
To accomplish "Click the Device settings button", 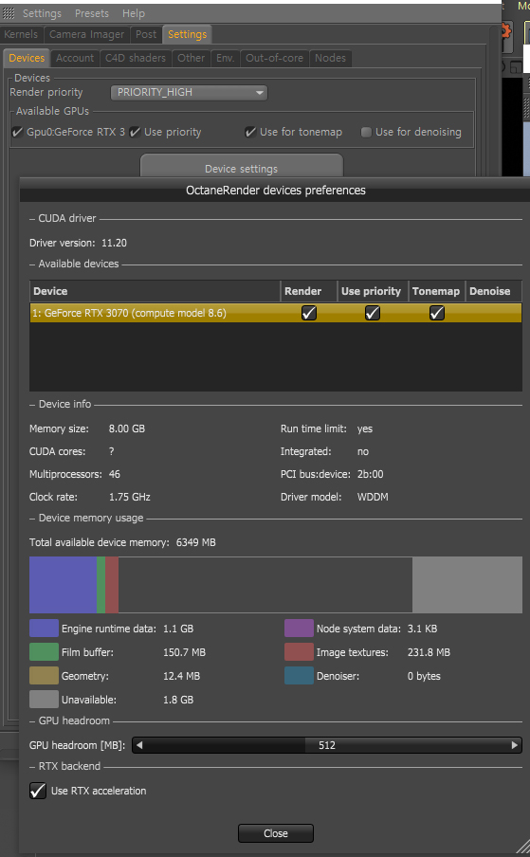I will [242, 166].
